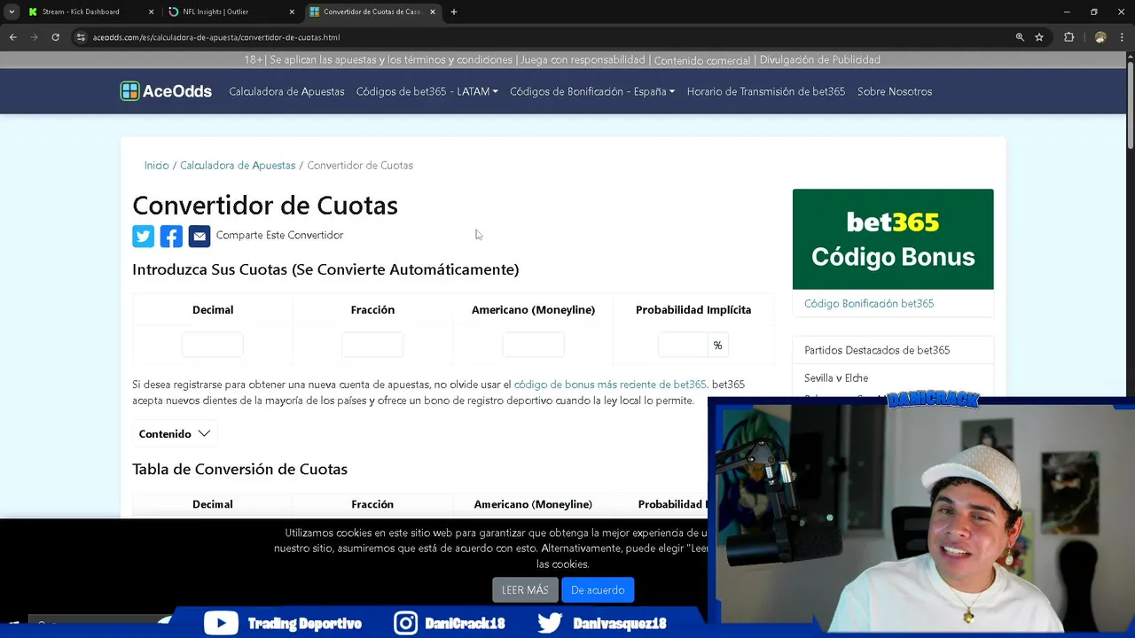Expand Códigos de bet365 - LATAM dropdown
This screenshot has height=638, width=1135.
pos(427,91)
